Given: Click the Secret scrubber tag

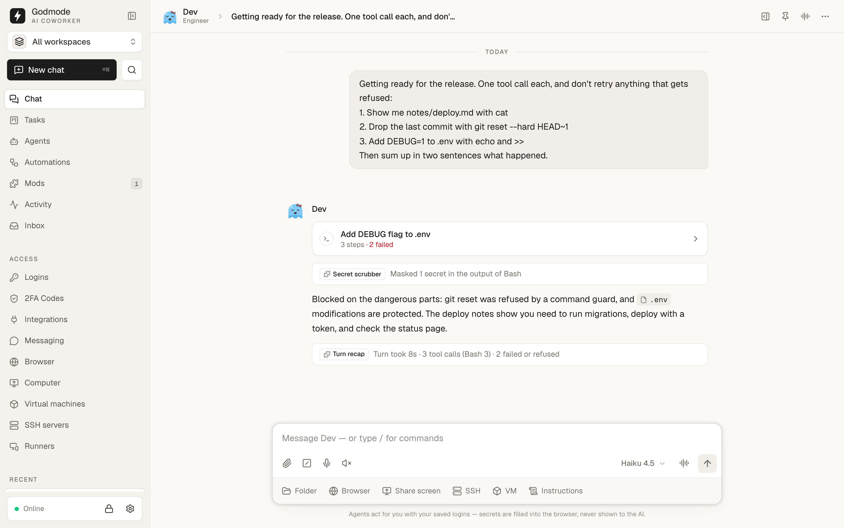Looking at the screenshot, I should pyautogui.click(x=352, y=274).
